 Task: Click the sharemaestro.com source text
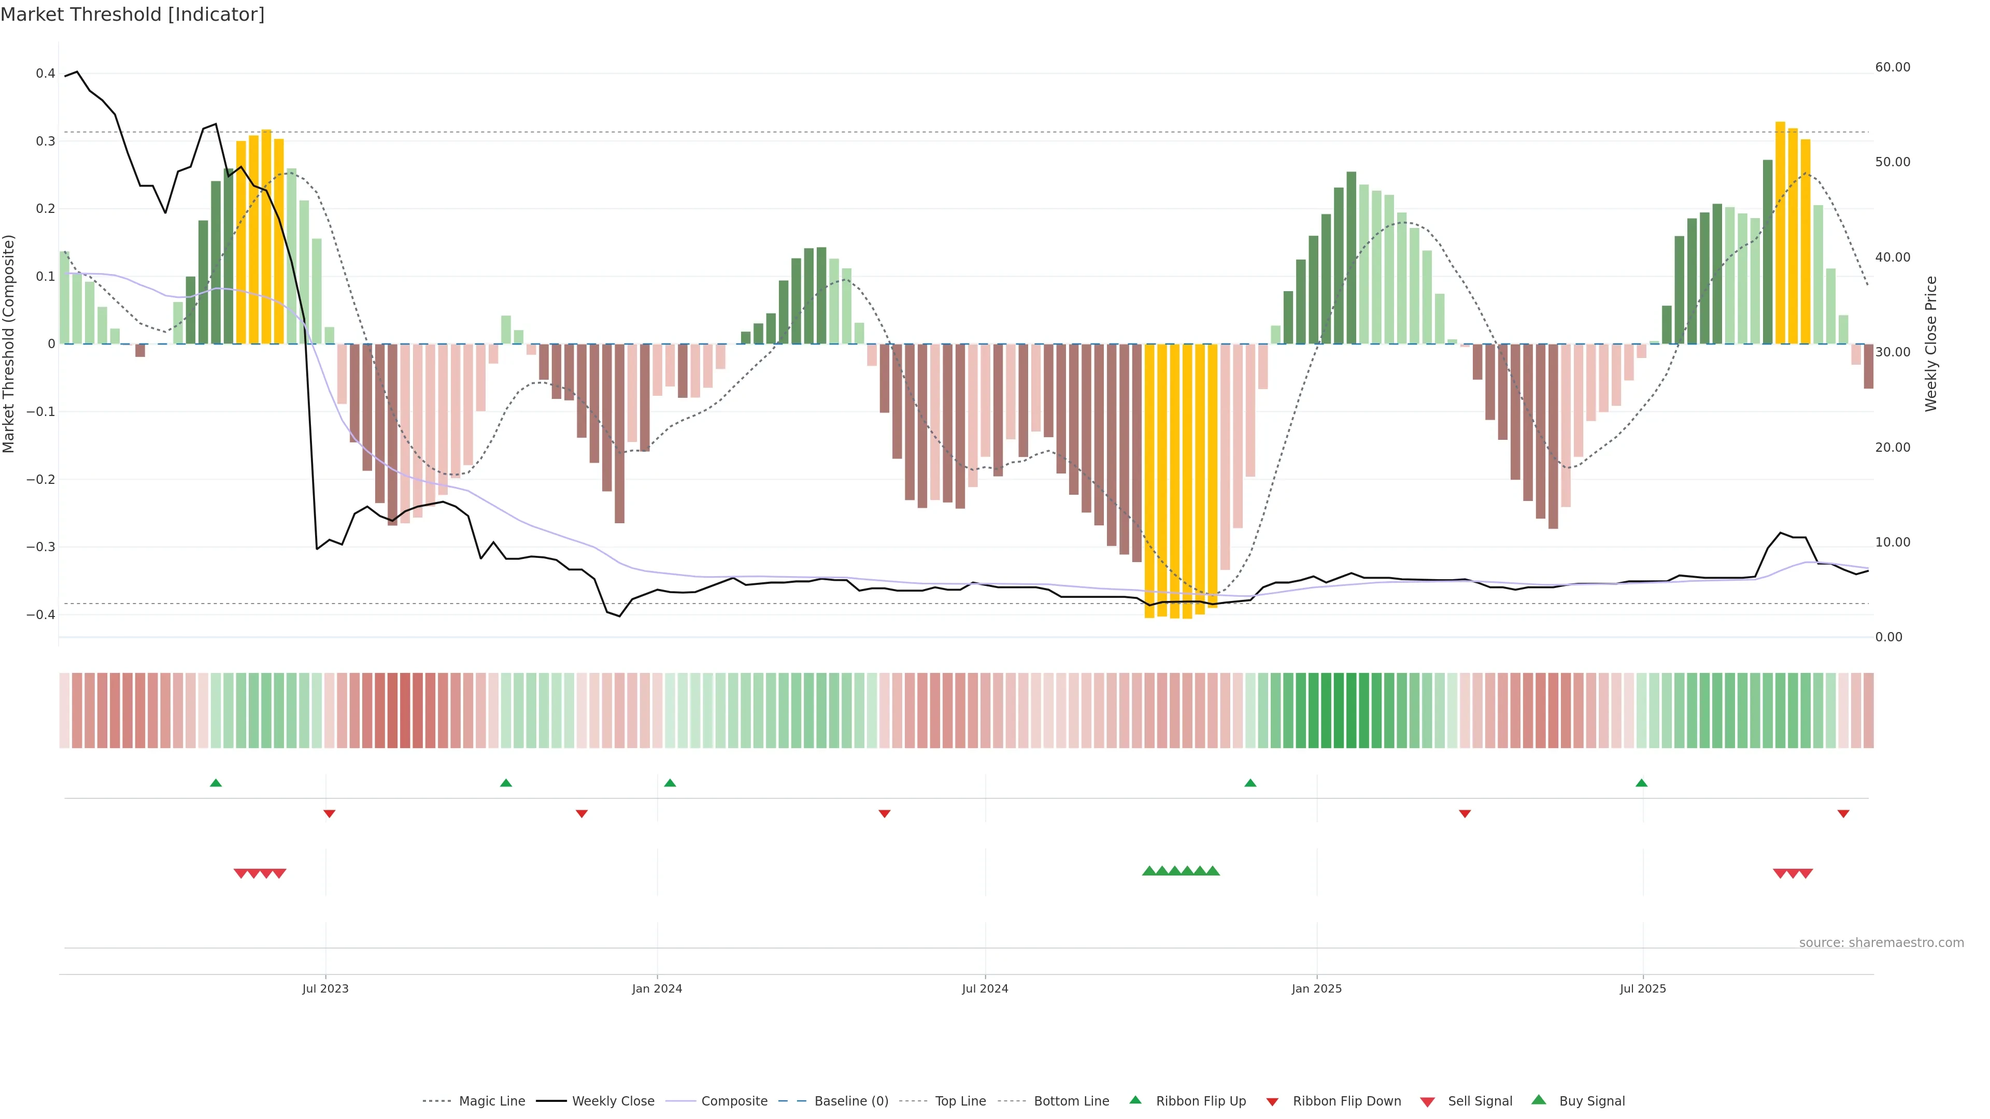(x=1881, y=942)
